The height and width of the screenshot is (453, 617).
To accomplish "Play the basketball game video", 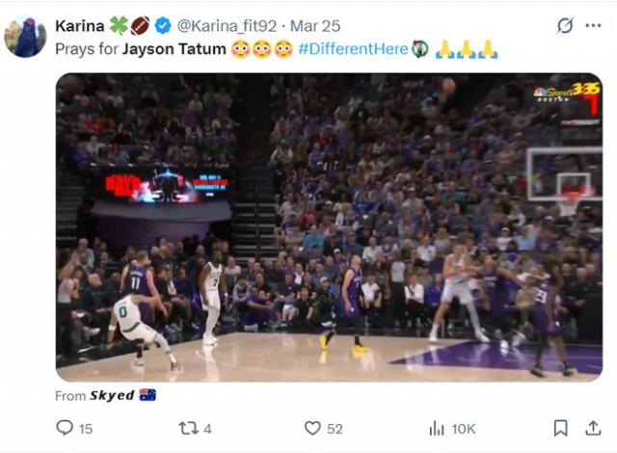I will coord(329,227).
